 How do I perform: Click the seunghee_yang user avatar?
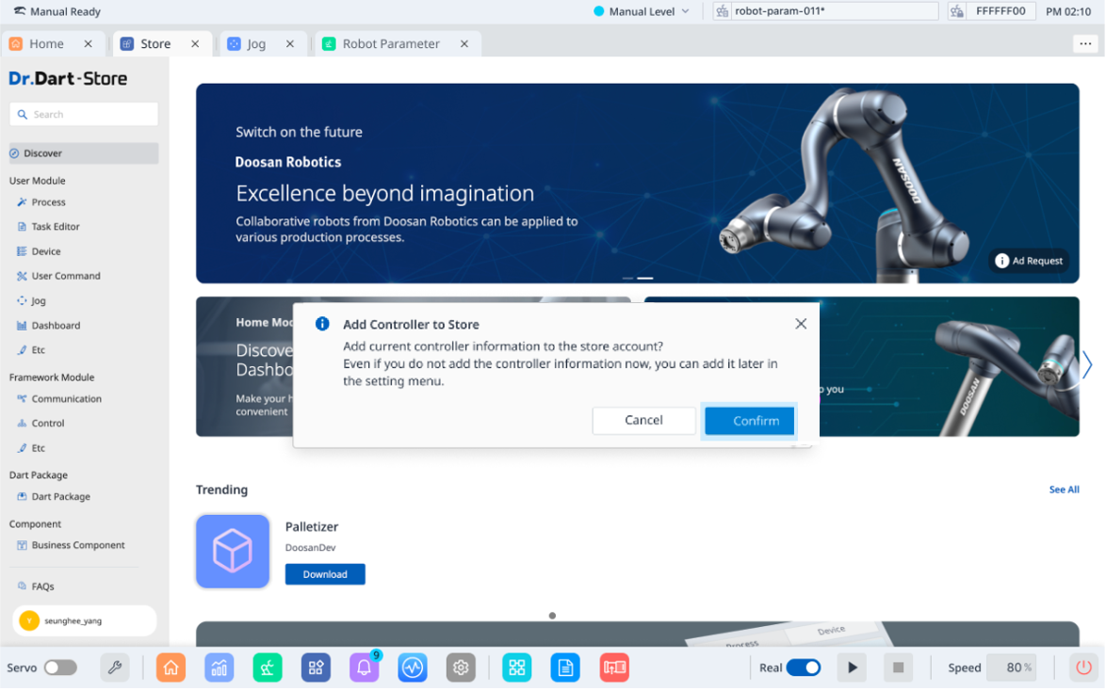coord(29,620)
